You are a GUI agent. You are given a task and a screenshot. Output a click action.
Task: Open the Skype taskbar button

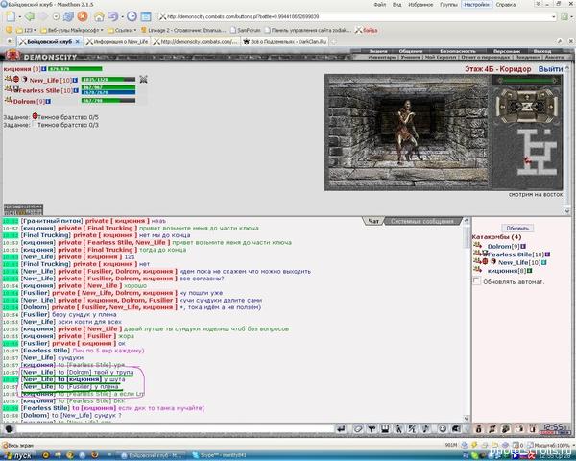tap(221, 456)
